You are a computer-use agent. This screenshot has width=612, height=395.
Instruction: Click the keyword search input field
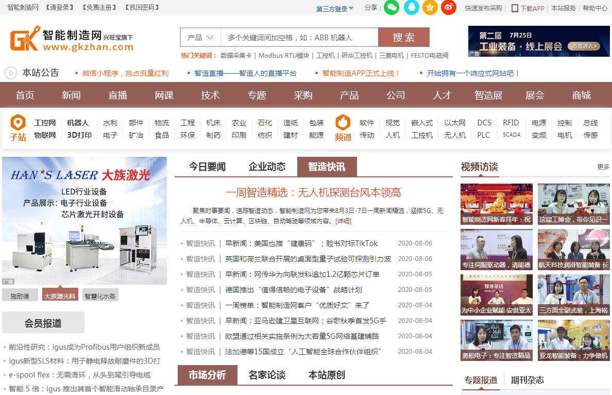coord(299,38)
